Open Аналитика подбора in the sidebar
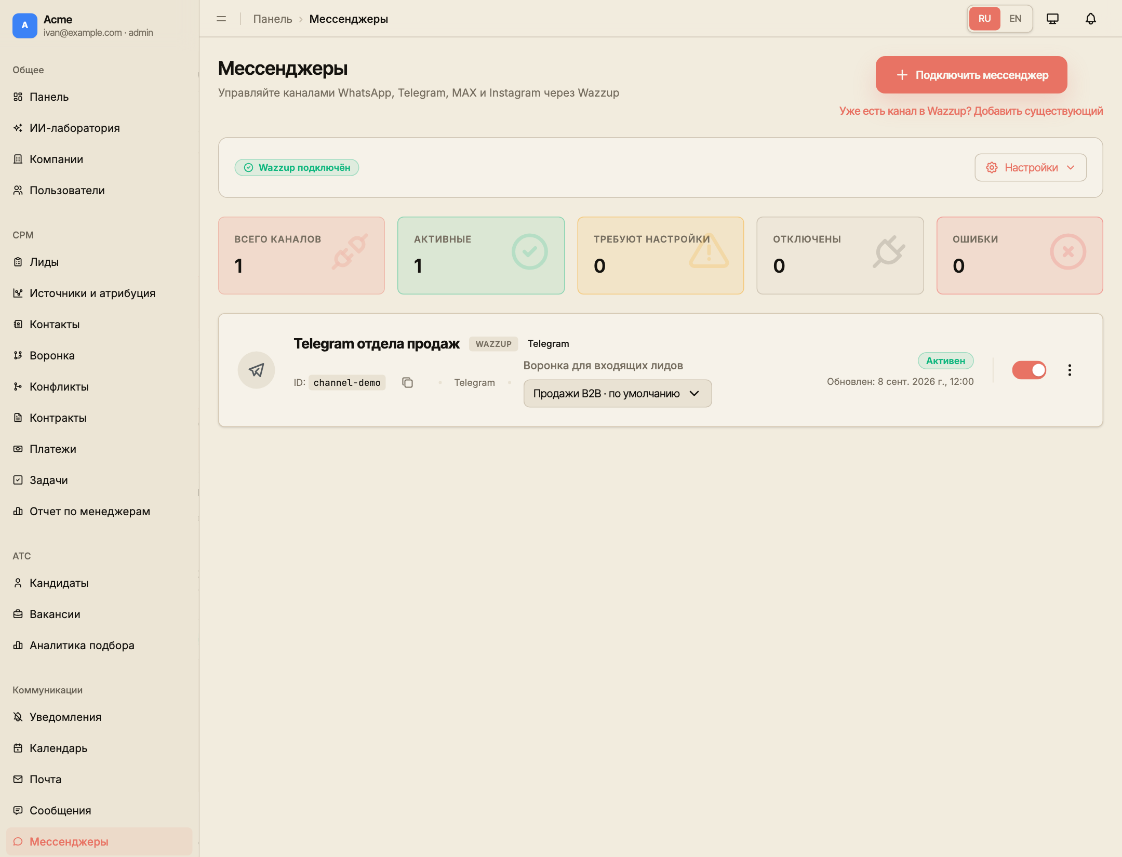This screenshot has height=857, width=1122. [x=99, y=645]
